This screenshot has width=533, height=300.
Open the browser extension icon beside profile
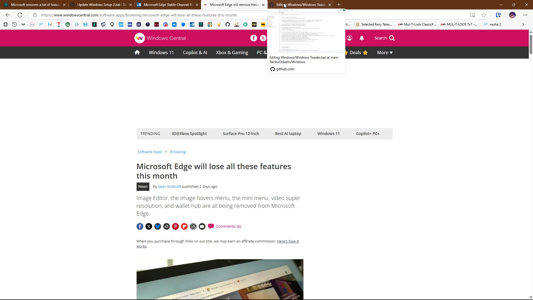498,15
